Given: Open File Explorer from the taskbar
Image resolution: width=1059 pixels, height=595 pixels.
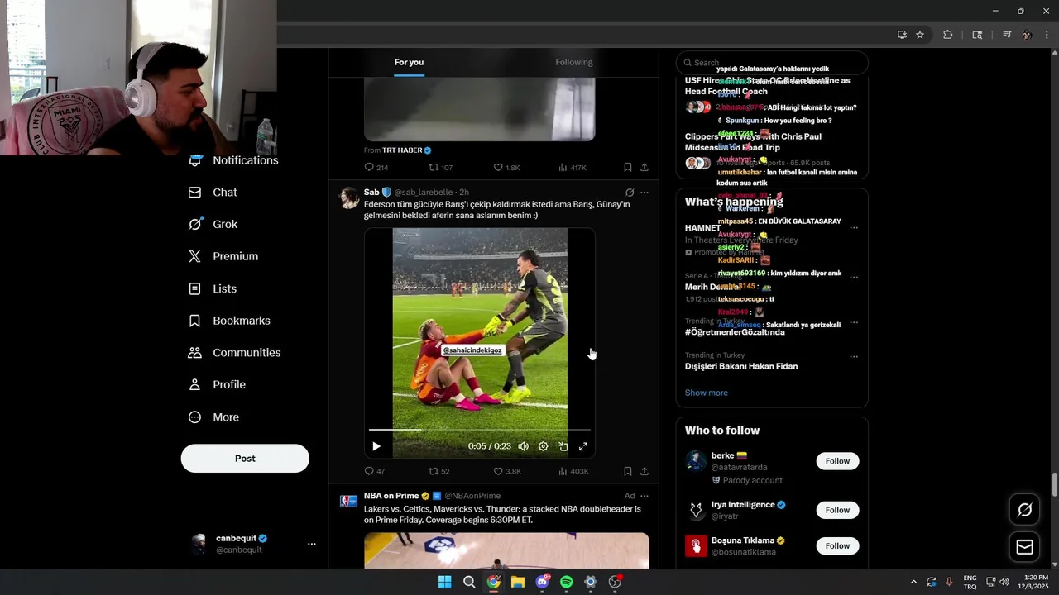Looking at the screenshot, I should pyautogui.click(x=518, y=582).
